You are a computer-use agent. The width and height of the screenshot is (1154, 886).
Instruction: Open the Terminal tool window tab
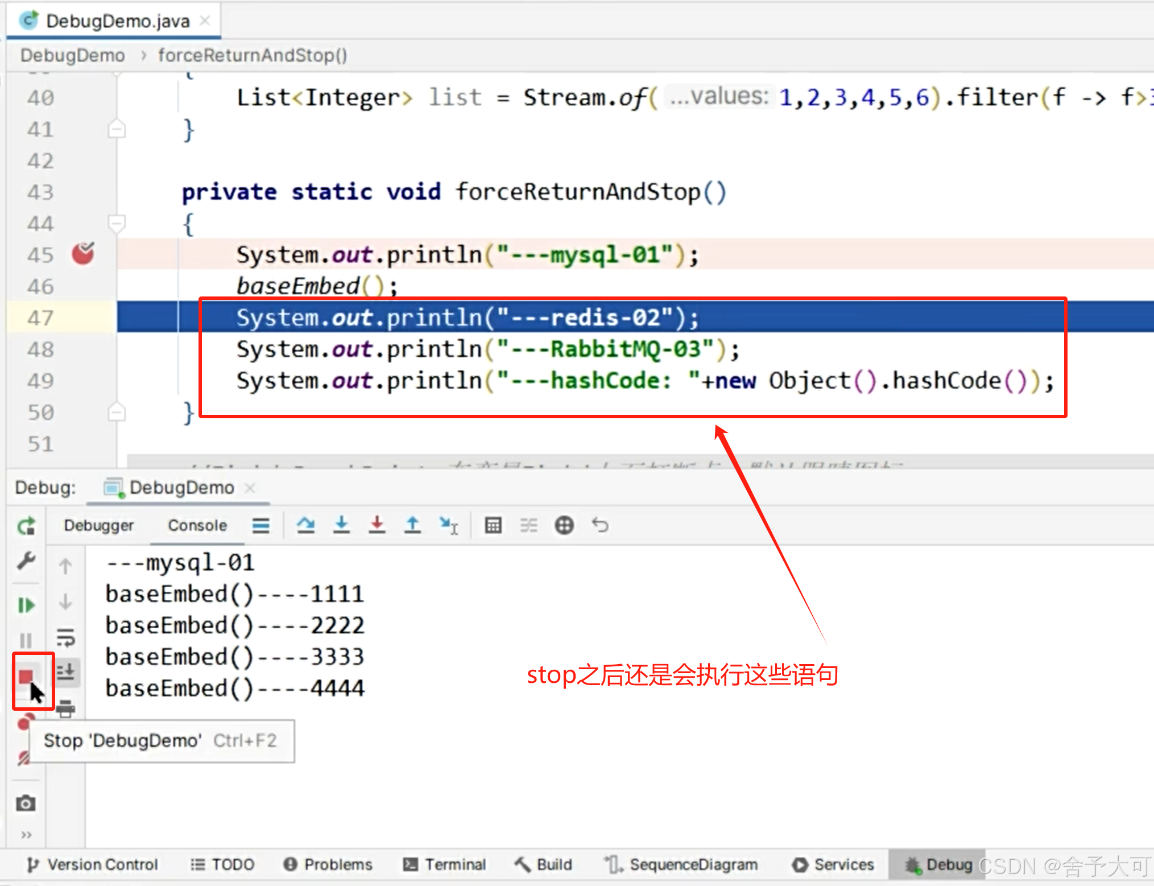(x=444, y=864)
